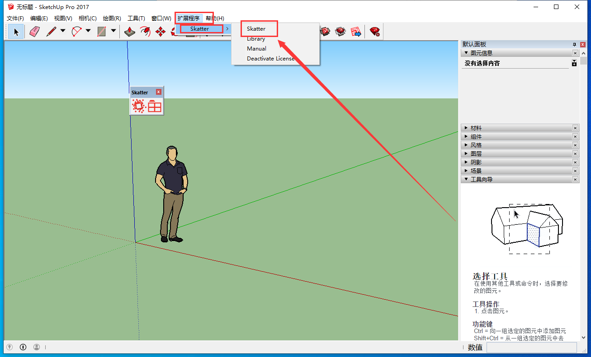Select the Offset tool

coord(145,32)
